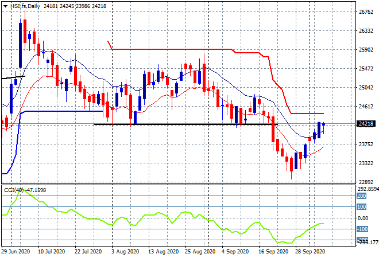The width and height of the screenshot is (379, 258).
Task: Click the 13 Aug 2020 date label
Action: point(164,252)
